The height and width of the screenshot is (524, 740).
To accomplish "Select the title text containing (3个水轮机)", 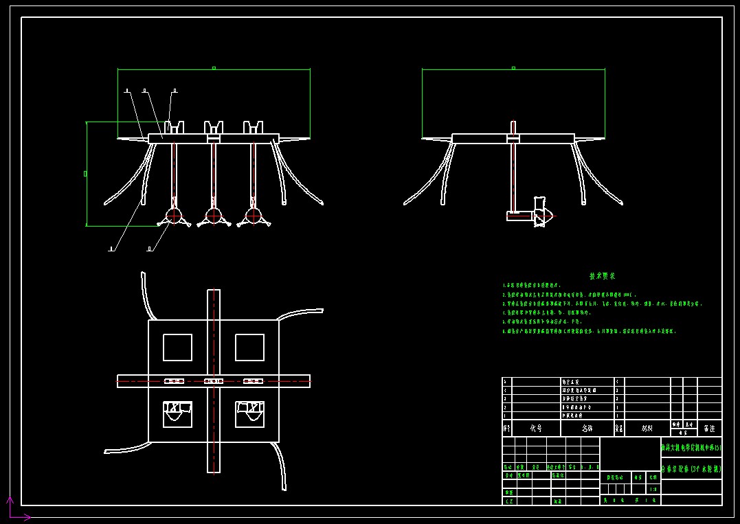I will (691, 469).
